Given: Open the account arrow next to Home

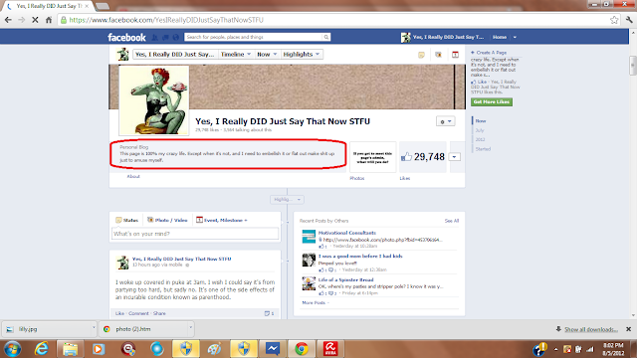Looking at the screenshot, I should coord(515,38).
